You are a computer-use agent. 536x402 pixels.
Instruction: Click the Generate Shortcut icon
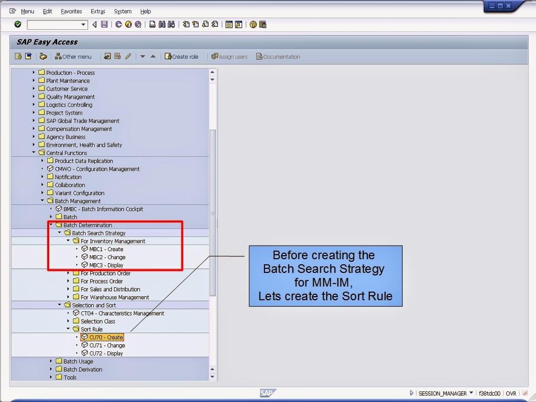tap(239, 24)
